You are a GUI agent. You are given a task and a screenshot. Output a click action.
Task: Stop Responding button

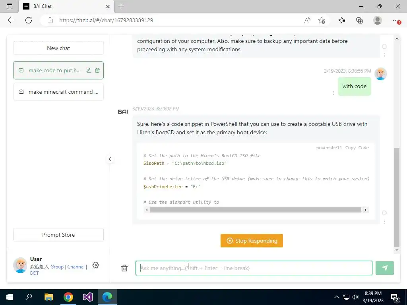tap(252, 241)
